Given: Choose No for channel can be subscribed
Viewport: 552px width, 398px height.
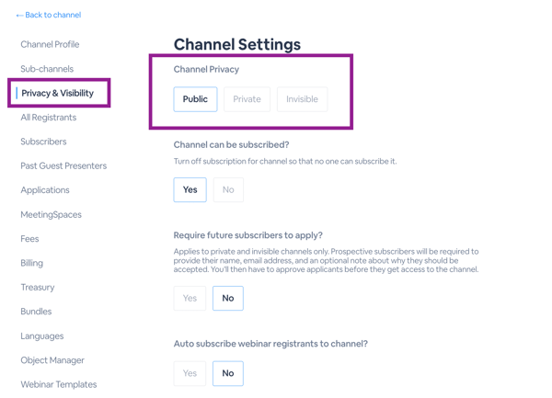Looking at the screenshot, I should pos(228,190).
